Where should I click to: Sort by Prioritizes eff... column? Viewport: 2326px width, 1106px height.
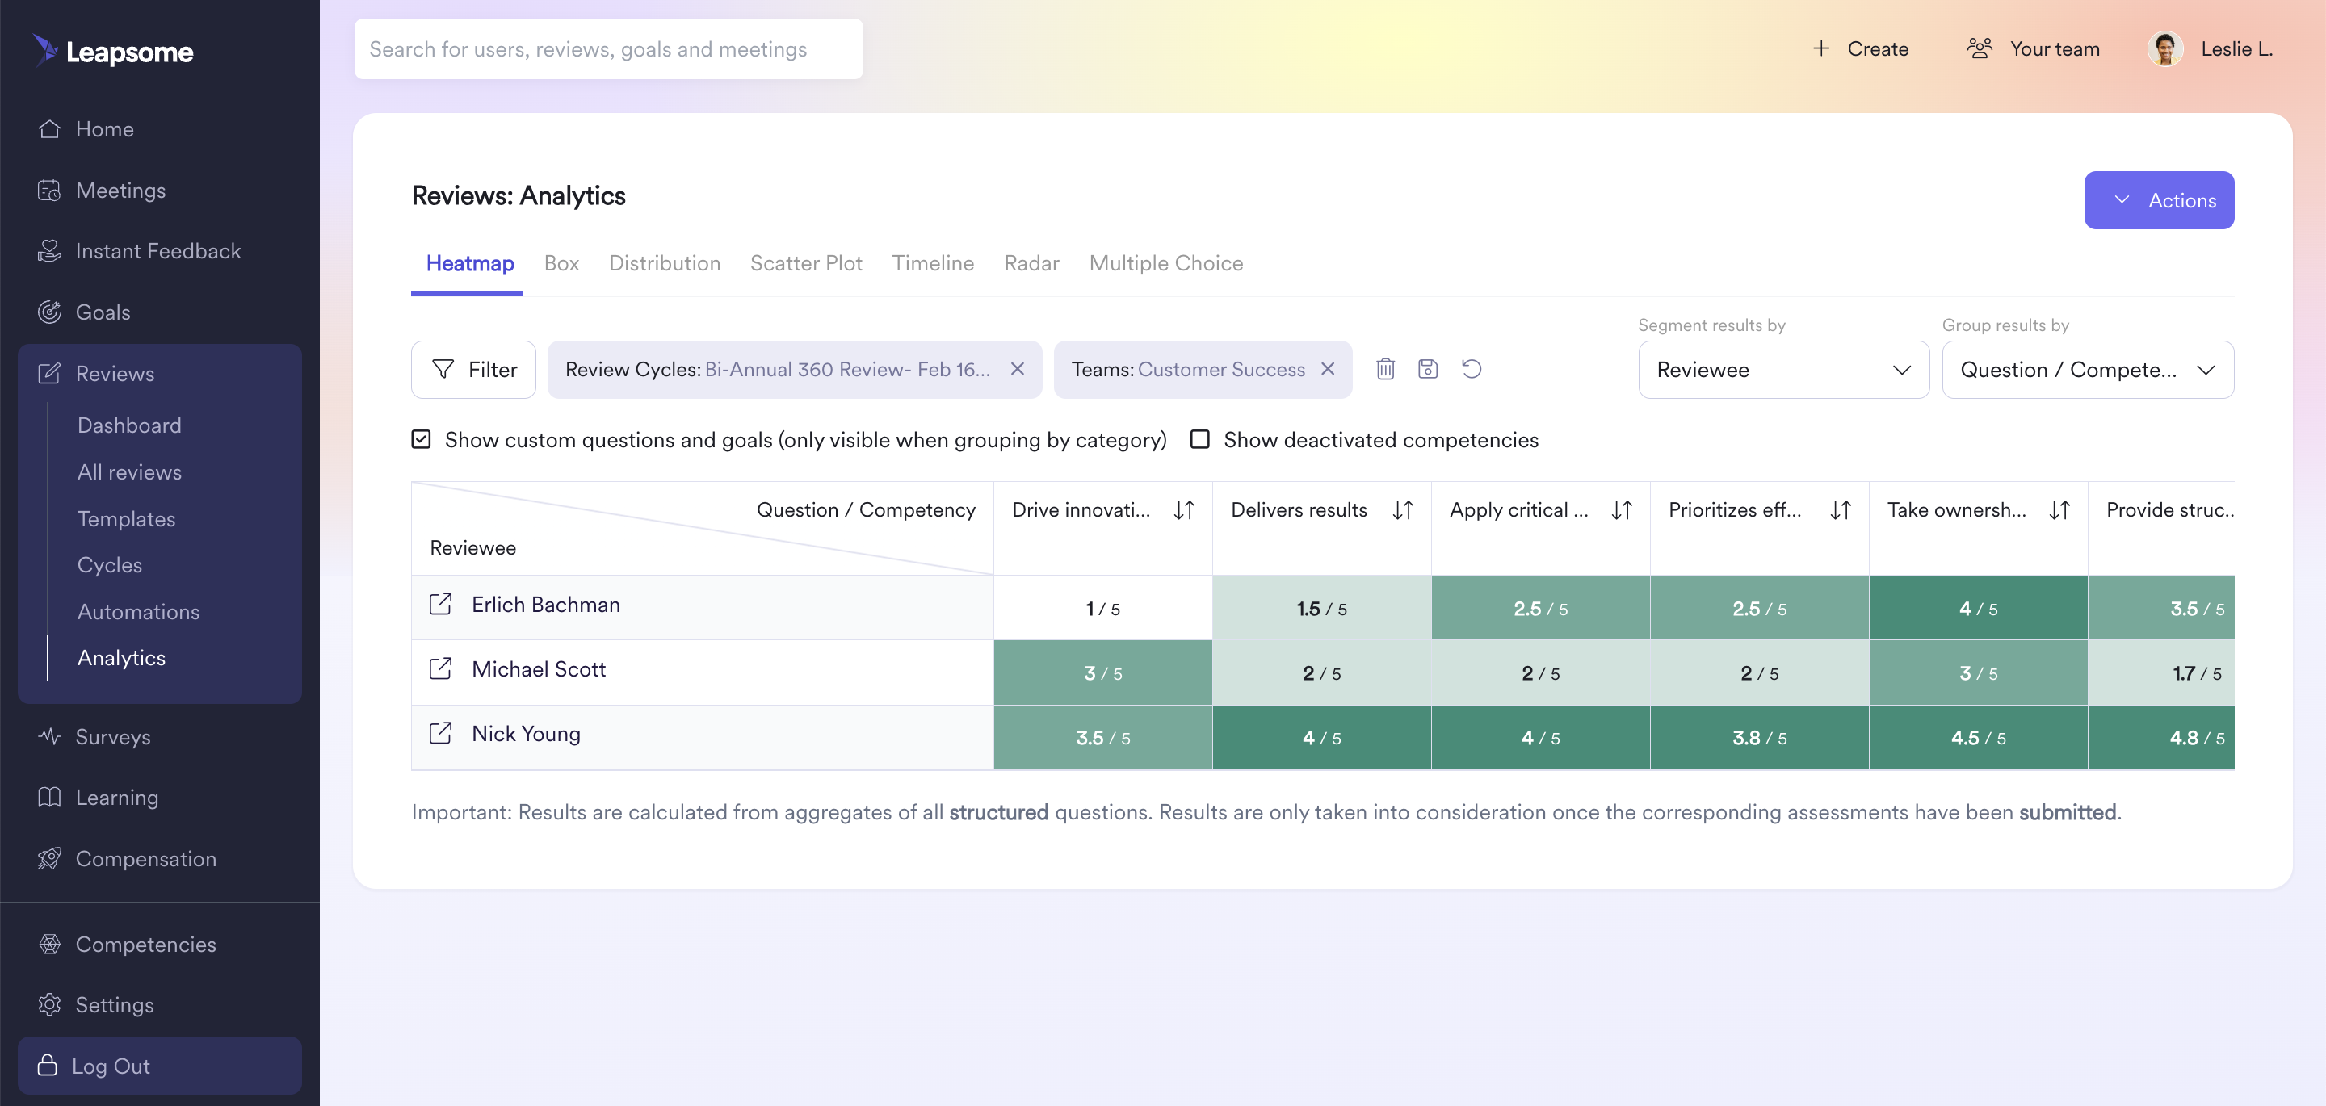[1841, 510]
